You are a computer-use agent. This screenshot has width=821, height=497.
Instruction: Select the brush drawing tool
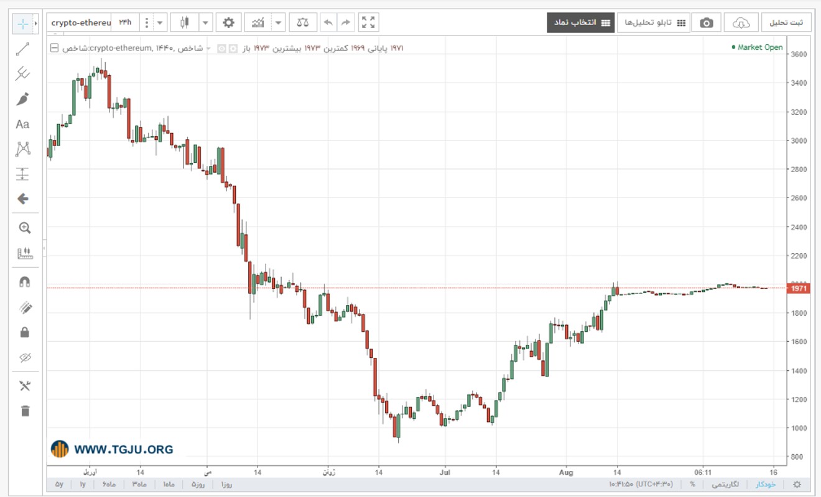pos(22,99)
